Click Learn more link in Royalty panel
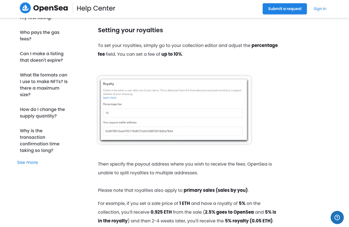The image size is (349, 227). [x=109, y=97]
